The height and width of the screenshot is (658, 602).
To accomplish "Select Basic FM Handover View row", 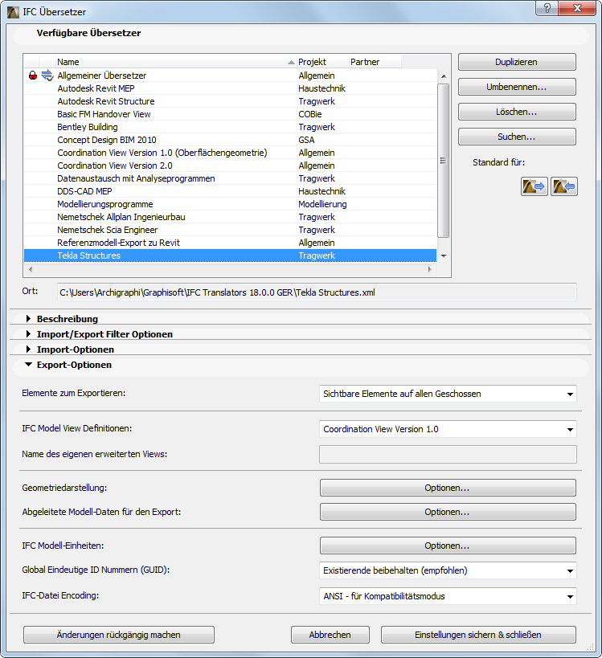I will [230, 114].
